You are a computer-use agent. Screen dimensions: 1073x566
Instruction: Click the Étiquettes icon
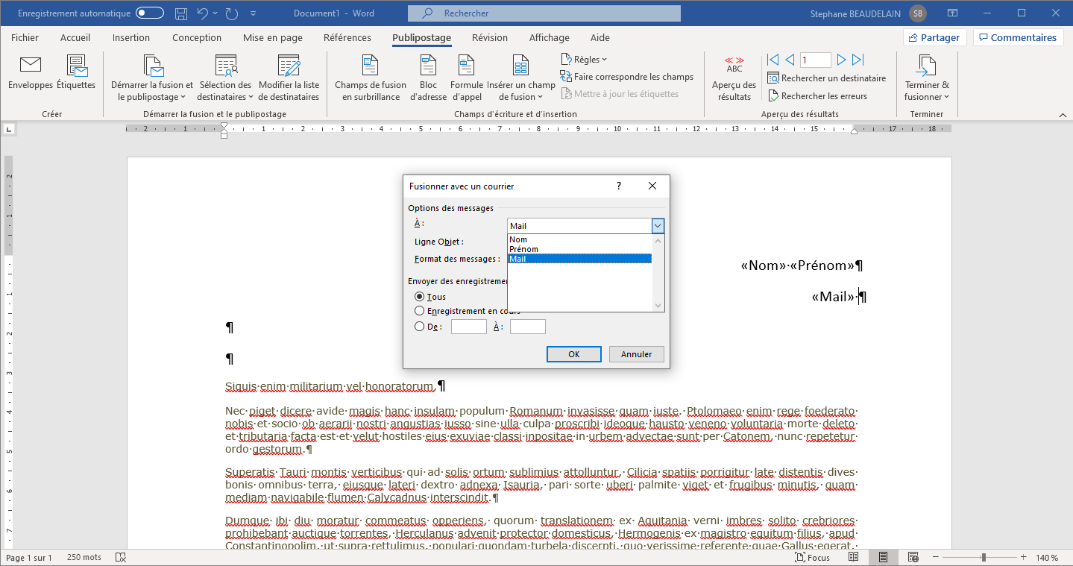coord(76,66)
